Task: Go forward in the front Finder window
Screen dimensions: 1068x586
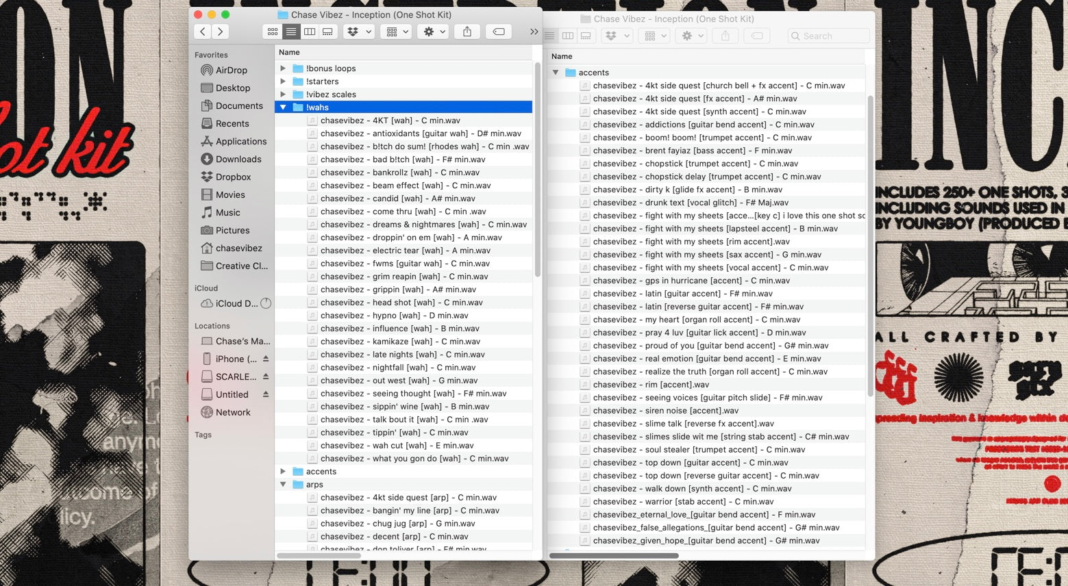Action: point(220,31)
